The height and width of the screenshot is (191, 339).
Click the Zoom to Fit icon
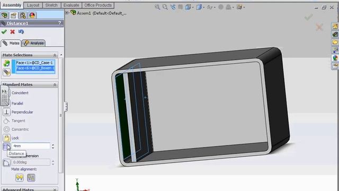[x=157, y=7]
